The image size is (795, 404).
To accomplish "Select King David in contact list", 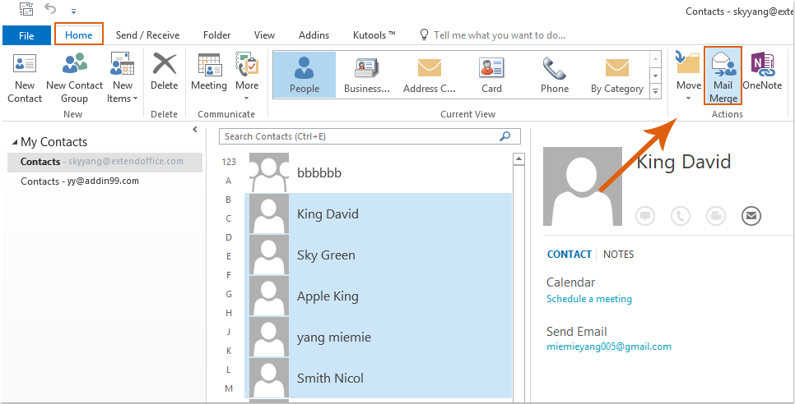I will [378, 213].
